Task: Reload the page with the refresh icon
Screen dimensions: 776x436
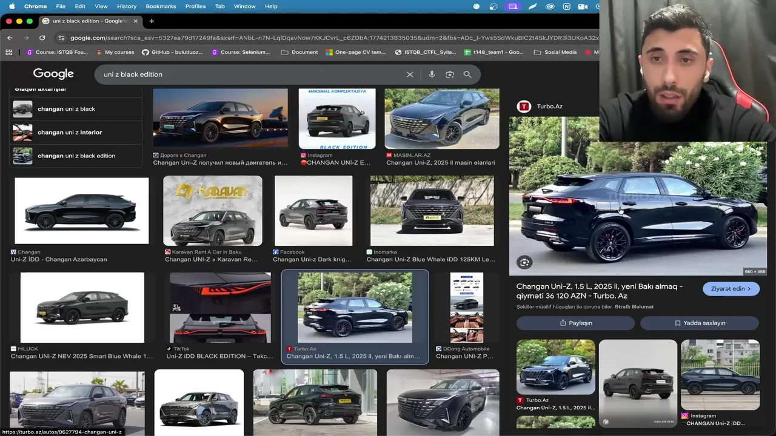Action: click(x=42, y=38)
